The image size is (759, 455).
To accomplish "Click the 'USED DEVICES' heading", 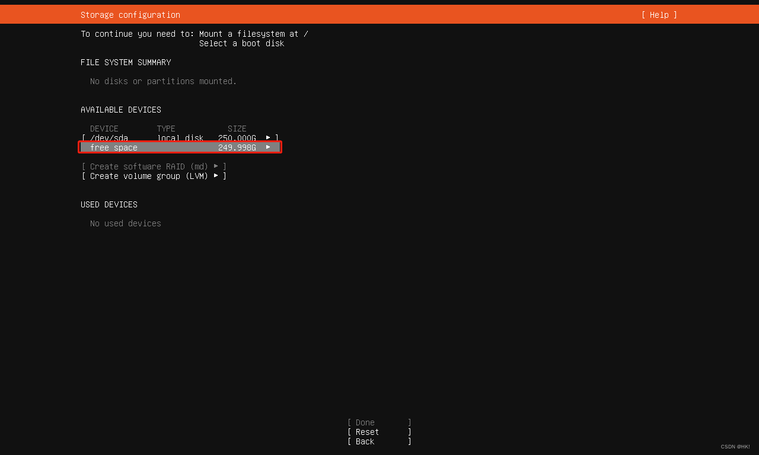I will pos(109,204).
